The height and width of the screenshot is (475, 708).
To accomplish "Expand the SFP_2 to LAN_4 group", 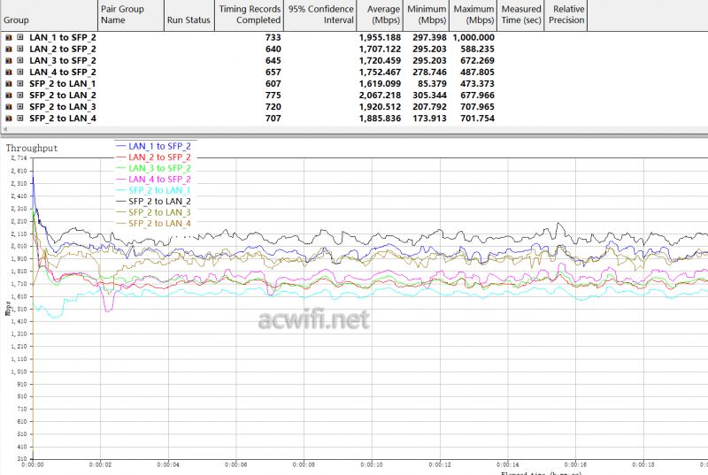I will [20, 119].
